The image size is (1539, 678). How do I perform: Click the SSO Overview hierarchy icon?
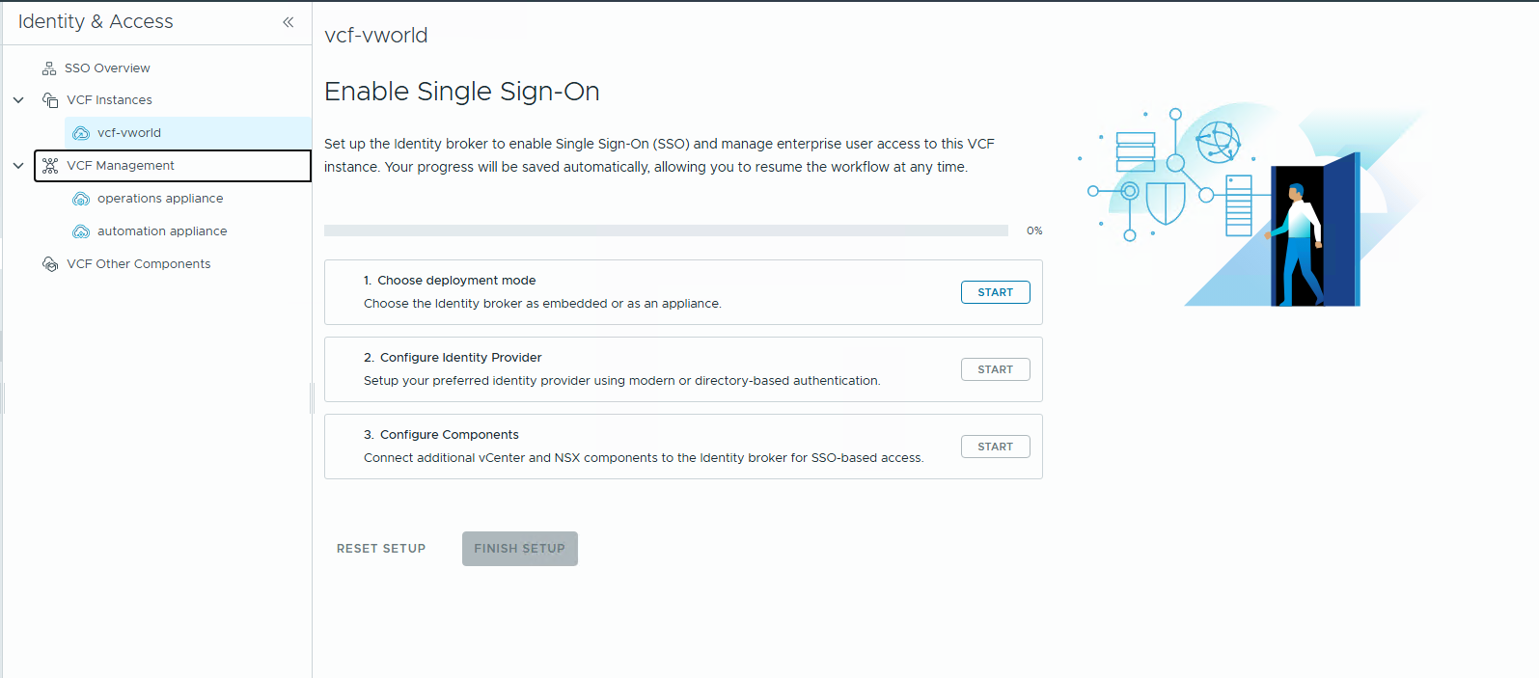49,68
